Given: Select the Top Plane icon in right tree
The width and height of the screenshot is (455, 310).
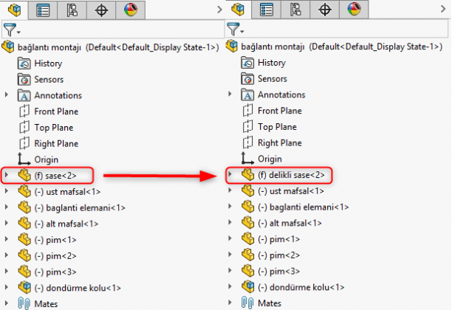Looking at the screenshot, I should pos(247,127).
